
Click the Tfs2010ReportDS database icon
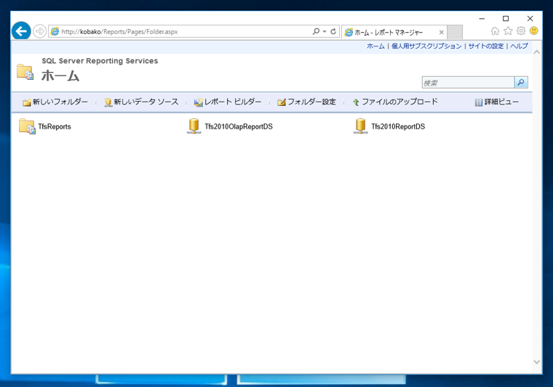(360, 126)
